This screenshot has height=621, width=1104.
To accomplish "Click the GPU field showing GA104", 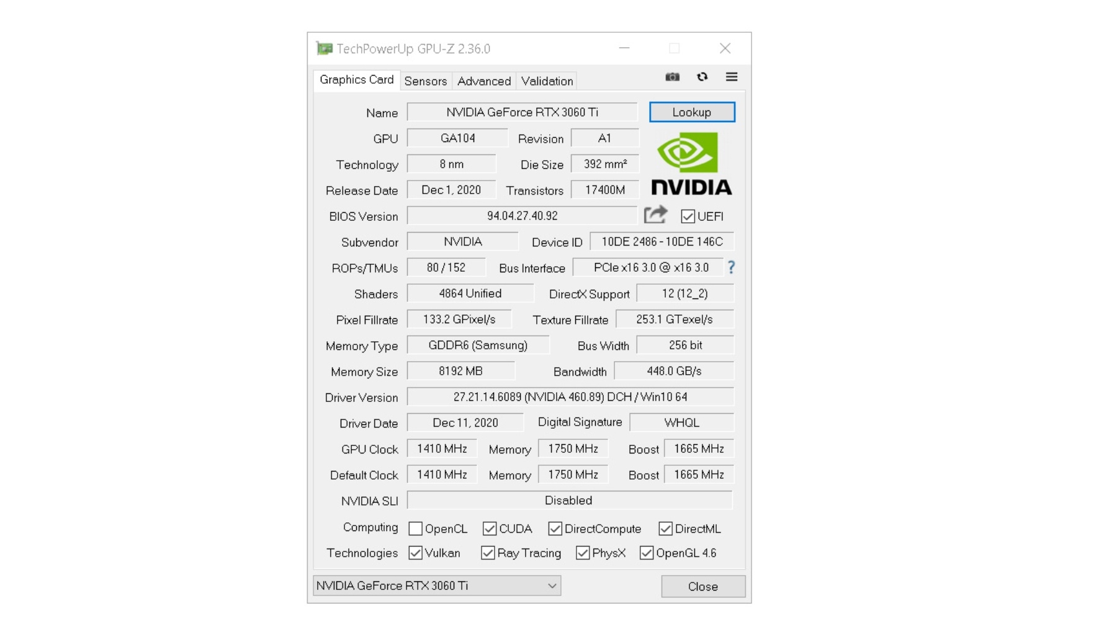I will (x=457, y=138).
